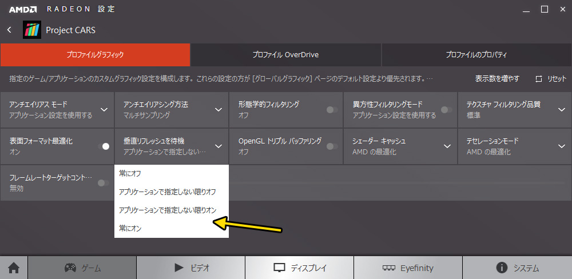Switch to プロファイルのプロパティ tab
Image resolution: width=572 pixels, height=279 pixels.
(476, 55)
